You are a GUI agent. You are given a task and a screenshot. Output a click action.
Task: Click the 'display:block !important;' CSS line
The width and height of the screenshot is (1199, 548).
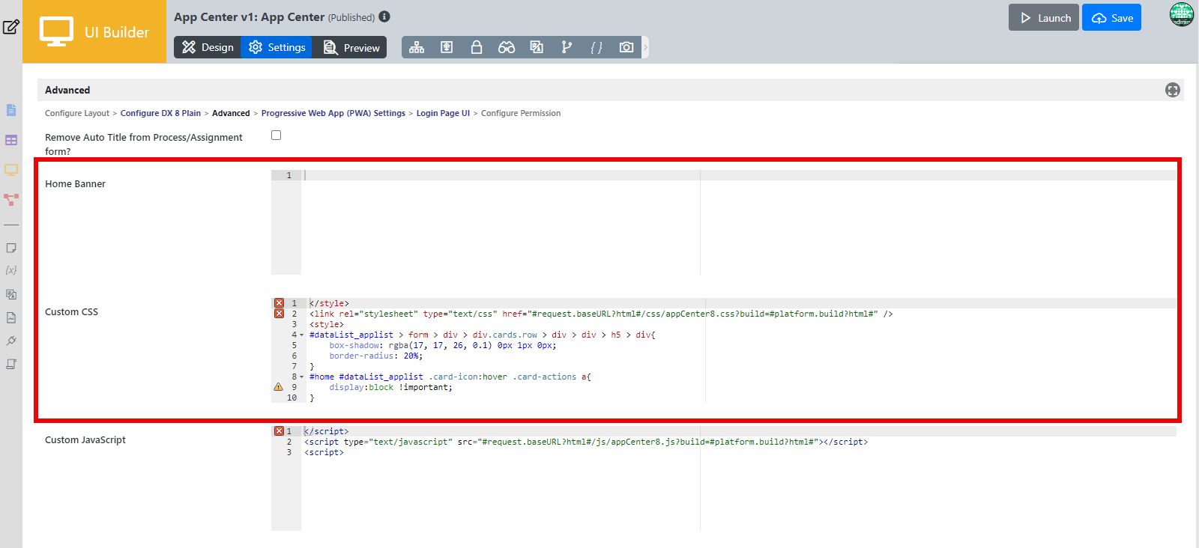390,388
